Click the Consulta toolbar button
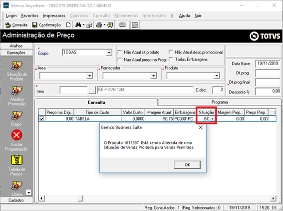 [x=16, y=25]
